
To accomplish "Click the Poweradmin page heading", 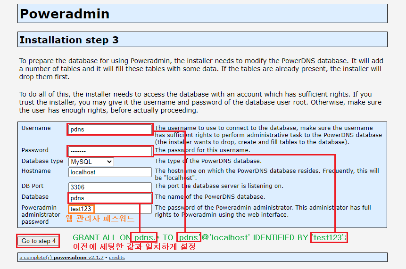I will pyautogui.click(x=65, y=14).
